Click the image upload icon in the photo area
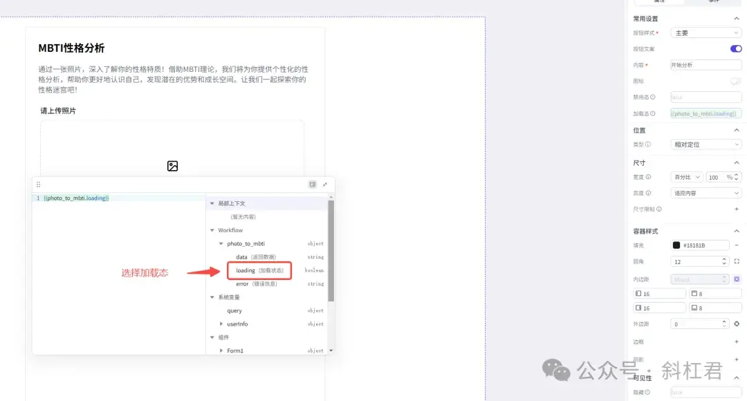This screenshot has height=401, width=747. (x=172, y=166)
